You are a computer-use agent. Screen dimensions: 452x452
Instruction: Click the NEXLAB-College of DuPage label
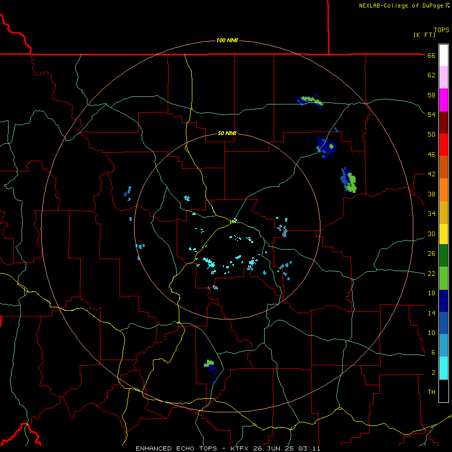click(404, 6)
